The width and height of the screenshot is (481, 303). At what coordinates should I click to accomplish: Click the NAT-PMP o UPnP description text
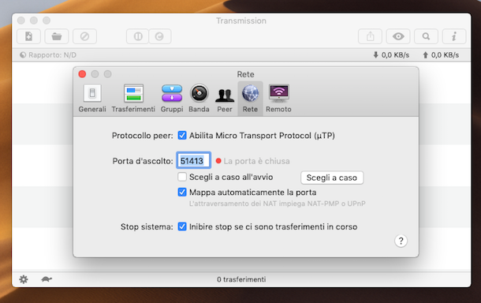click(278, 204)
